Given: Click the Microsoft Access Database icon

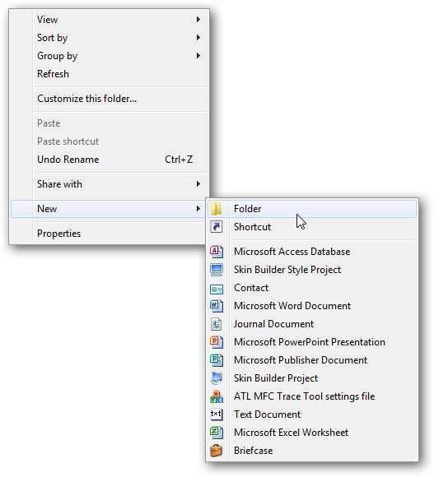Looking at the screenshot, I should (217, 252).
